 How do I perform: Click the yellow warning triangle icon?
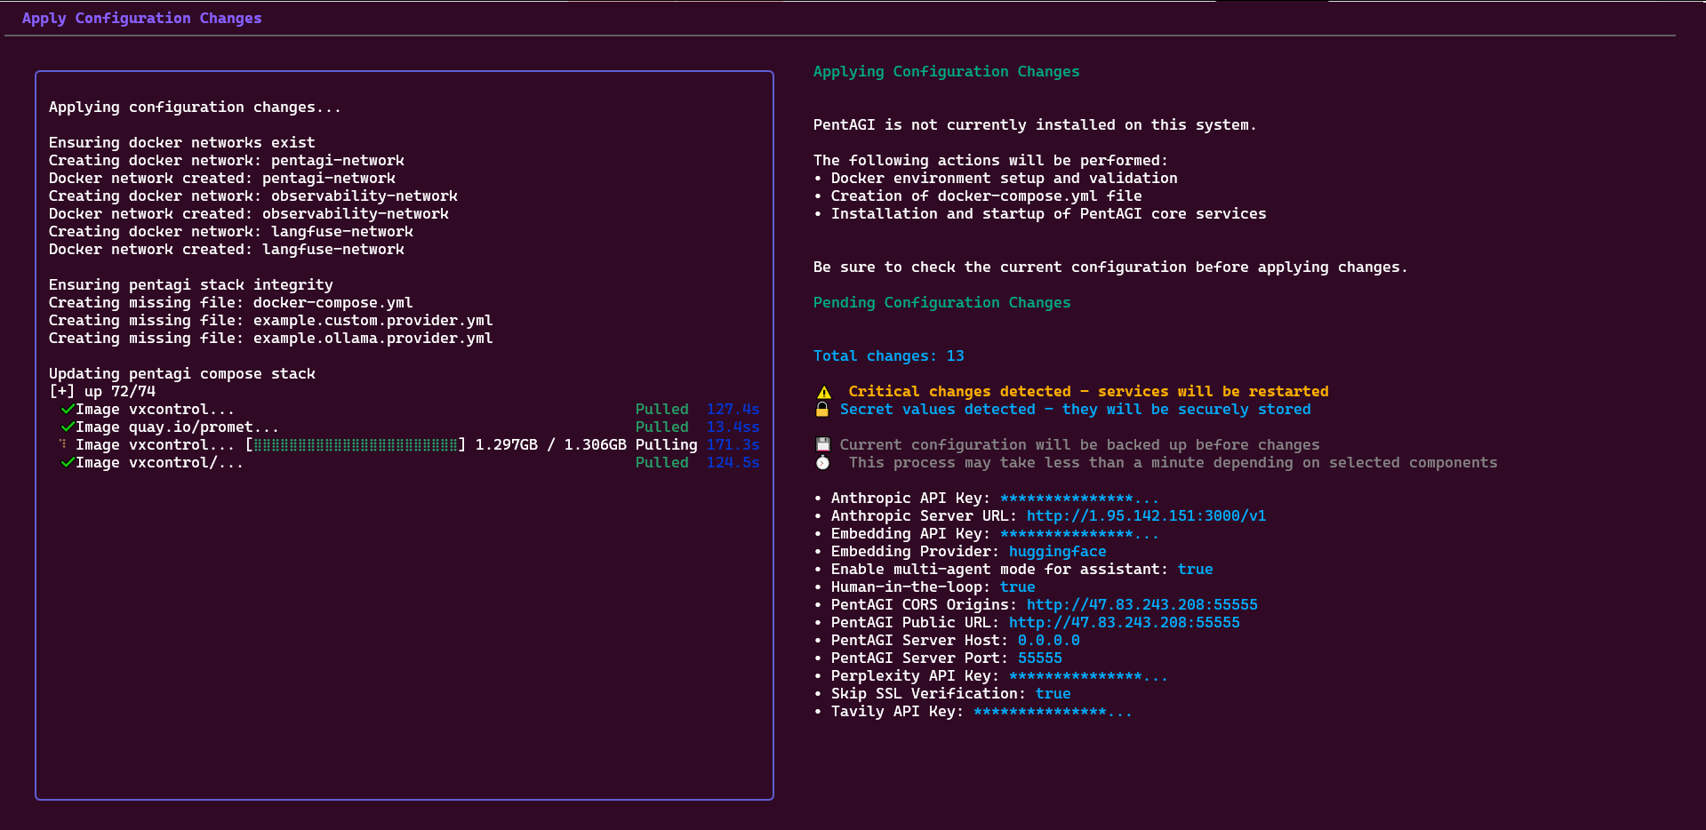click(824, 392)
